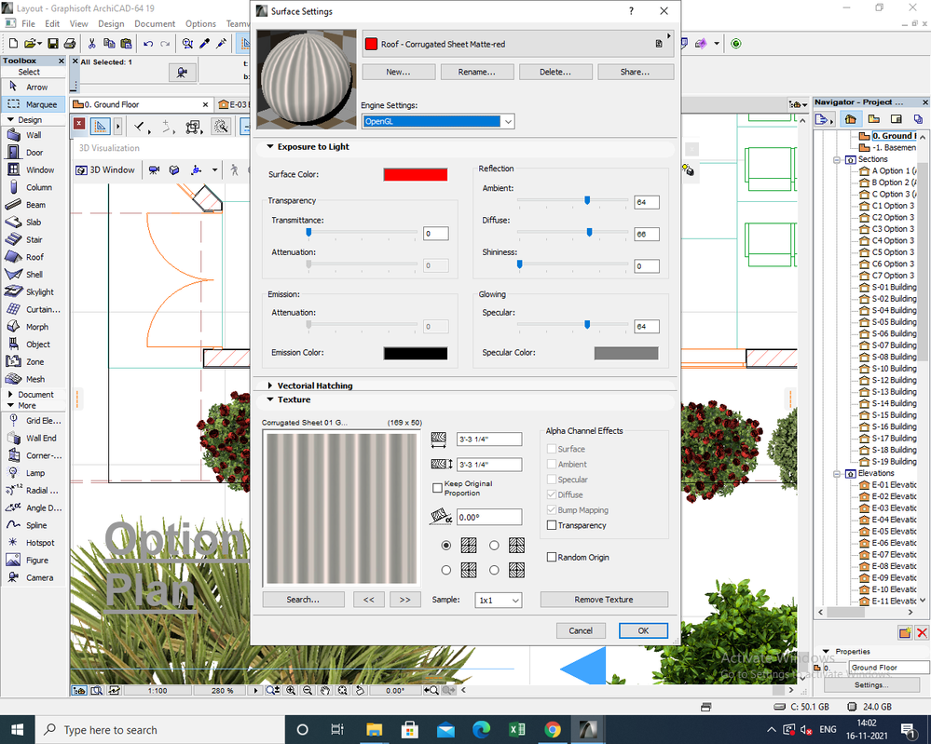The width and height of the screenshot is (931, 744).
Task: Click the Ambient reflection slider handle
Action: (587, 200)
